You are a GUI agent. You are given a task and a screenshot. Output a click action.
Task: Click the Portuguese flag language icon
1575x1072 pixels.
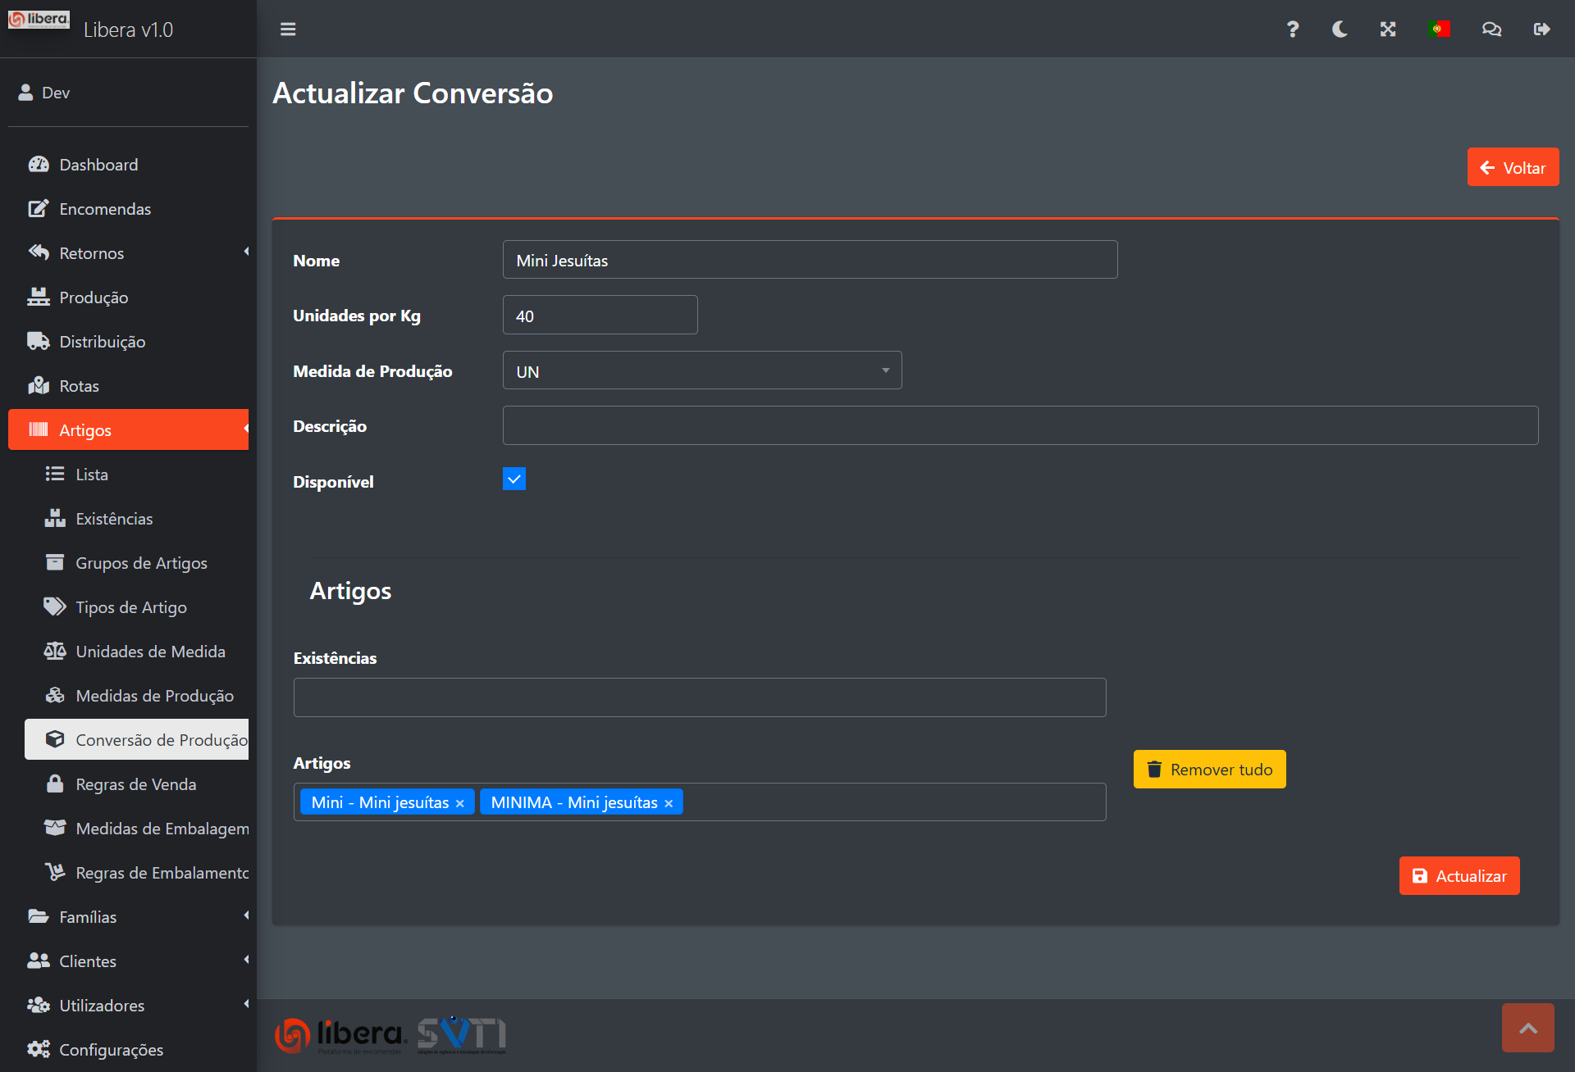1439,30
